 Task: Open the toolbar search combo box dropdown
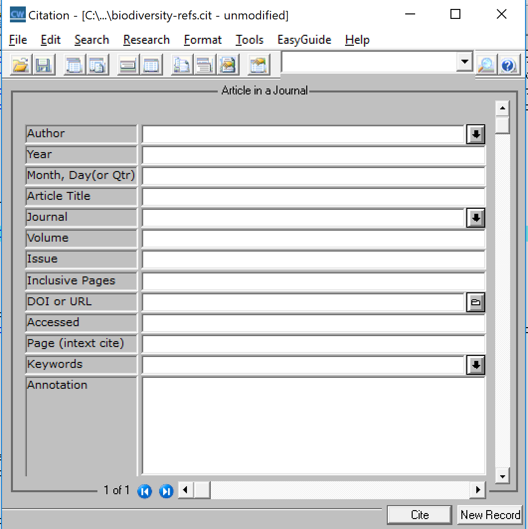[465, 62]
